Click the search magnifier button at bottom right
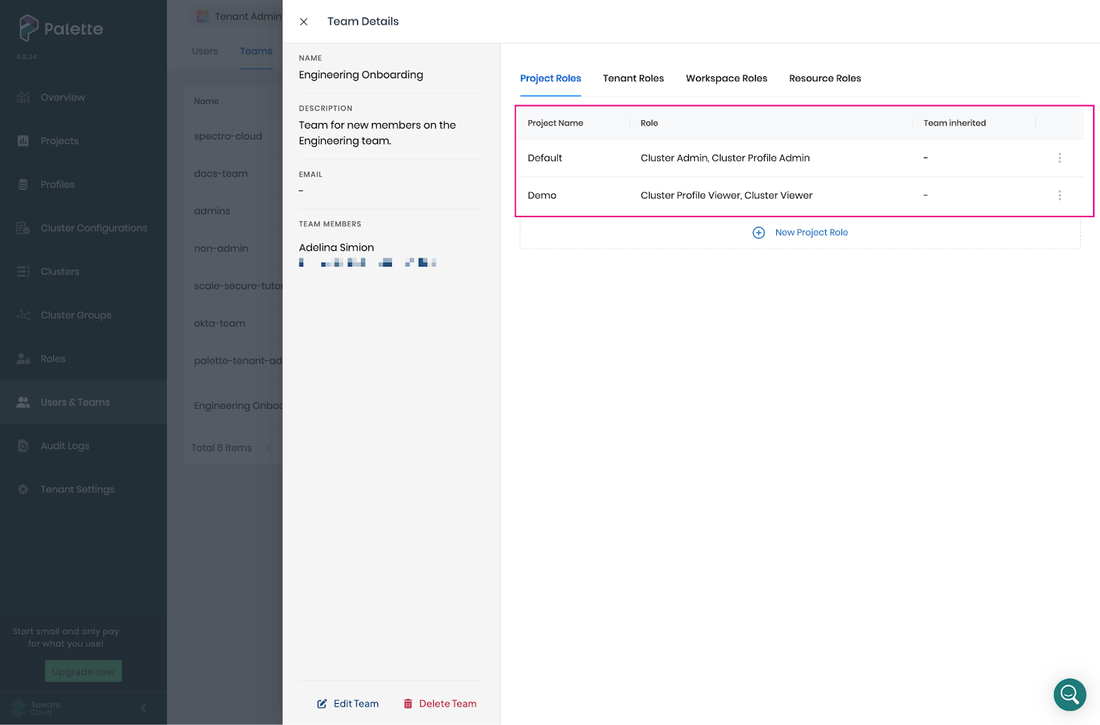This screenshot has width=1100, height=725. pyautogui.click(x=1069, y=695)
